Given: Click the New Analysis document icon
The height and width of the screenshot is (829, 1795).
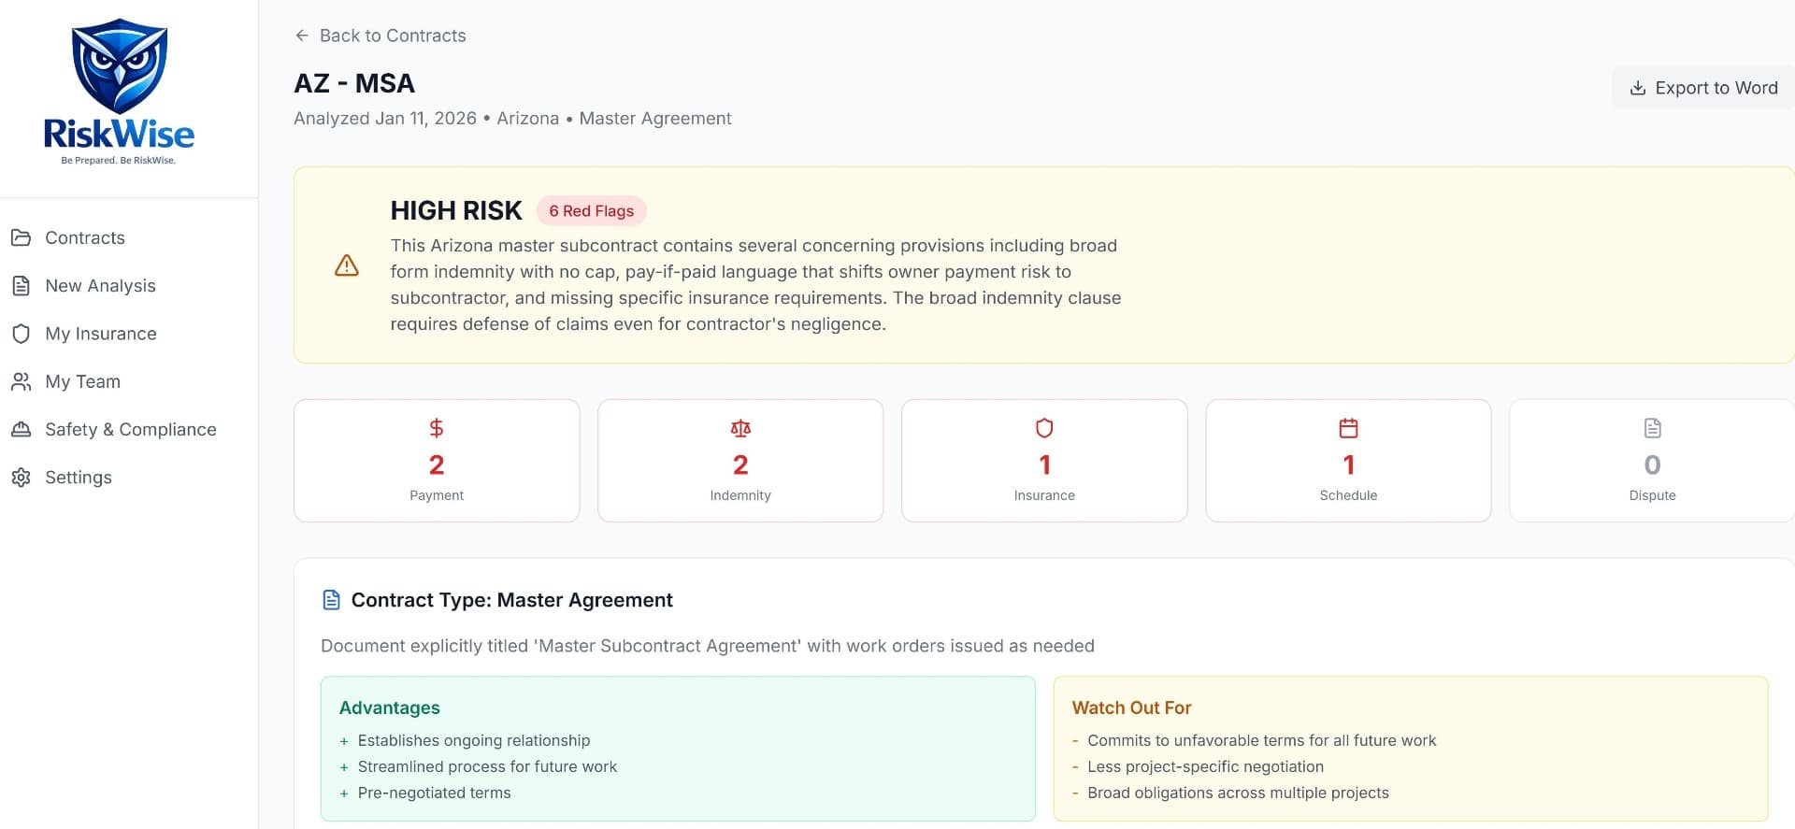Looking at the screenshot, I should 21,285.
